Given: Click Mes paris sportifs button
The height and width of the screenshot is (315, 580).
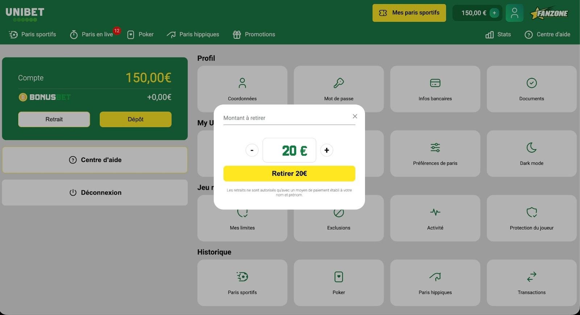Looking at the screenshot, I should pos(409,13).
